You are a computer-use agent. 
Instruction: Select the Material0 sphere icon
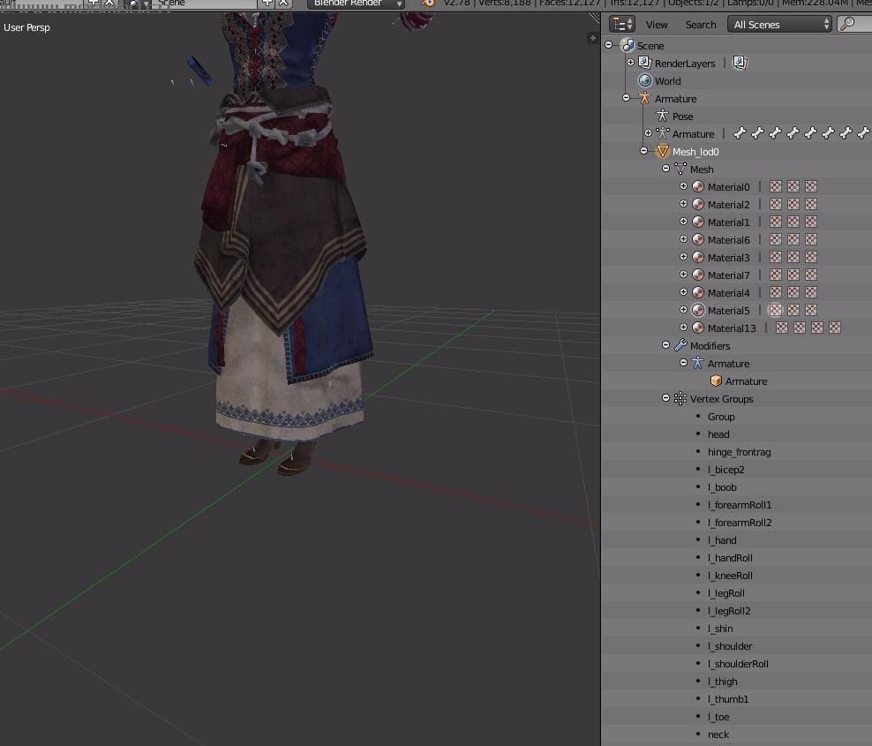[x=698, y=187]
